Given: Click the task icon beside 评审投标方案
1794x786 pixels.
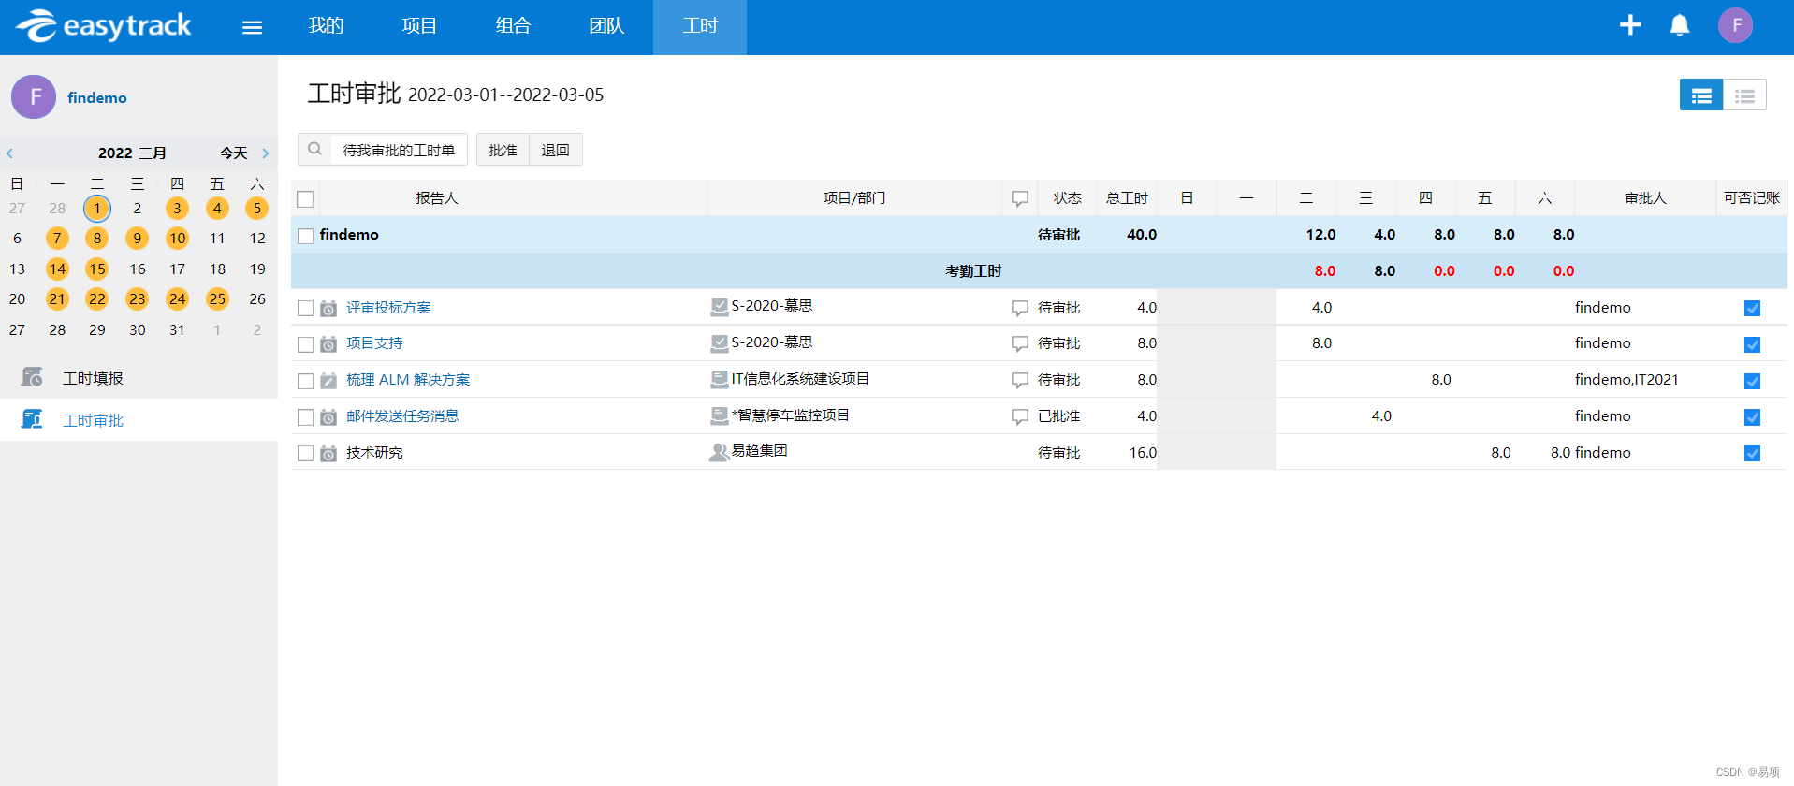Looking at the screenshot, I should 328,308.
